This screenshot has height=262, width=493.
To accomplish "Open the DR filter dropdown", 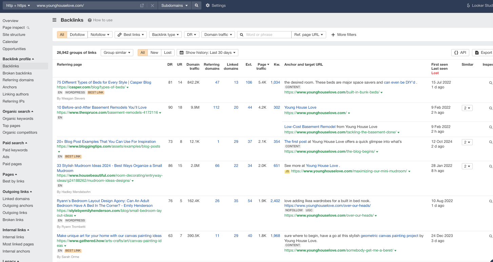I will (192, 35).
